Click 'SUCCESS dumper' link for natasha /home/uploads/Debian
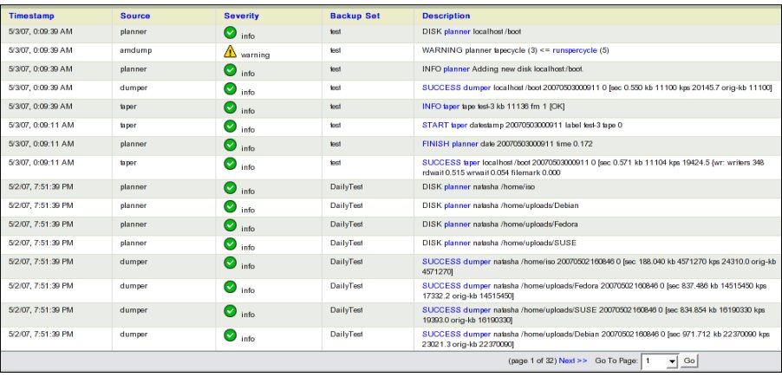This screenshot has height=377, width=782. click(x=456, y=335)
